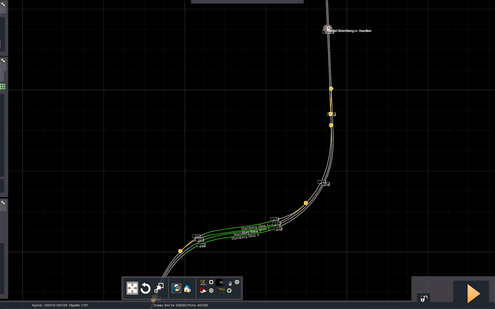495x309 pixels.
Task: Click the green grid icon on left panel
Action: click(x=3, y=87)
